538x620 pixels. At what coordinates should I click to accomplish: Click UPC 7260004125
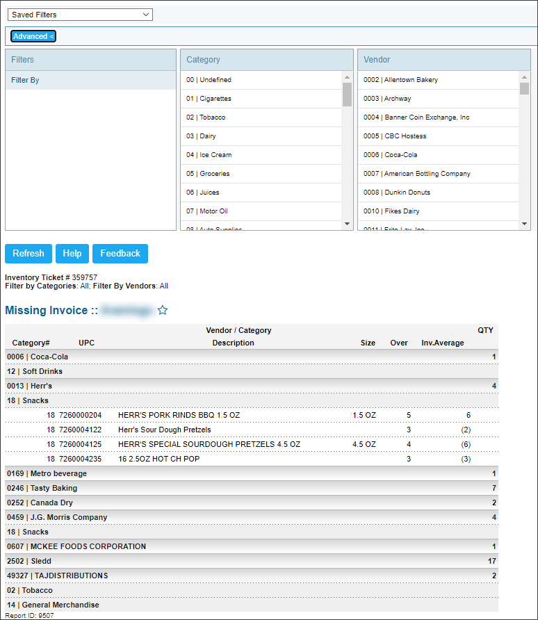click(x=80, y=444)
